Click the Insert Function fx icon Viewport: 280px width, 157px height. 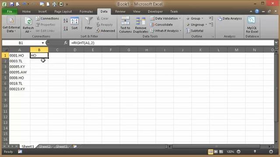[66, 43]
